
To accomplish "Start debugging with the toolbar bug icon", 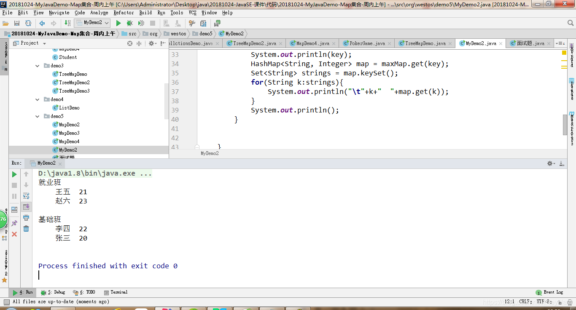I will click(130, 23).
